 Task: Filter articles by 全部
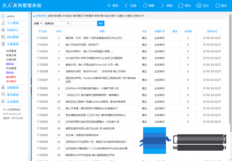click(x=50, y=16)
